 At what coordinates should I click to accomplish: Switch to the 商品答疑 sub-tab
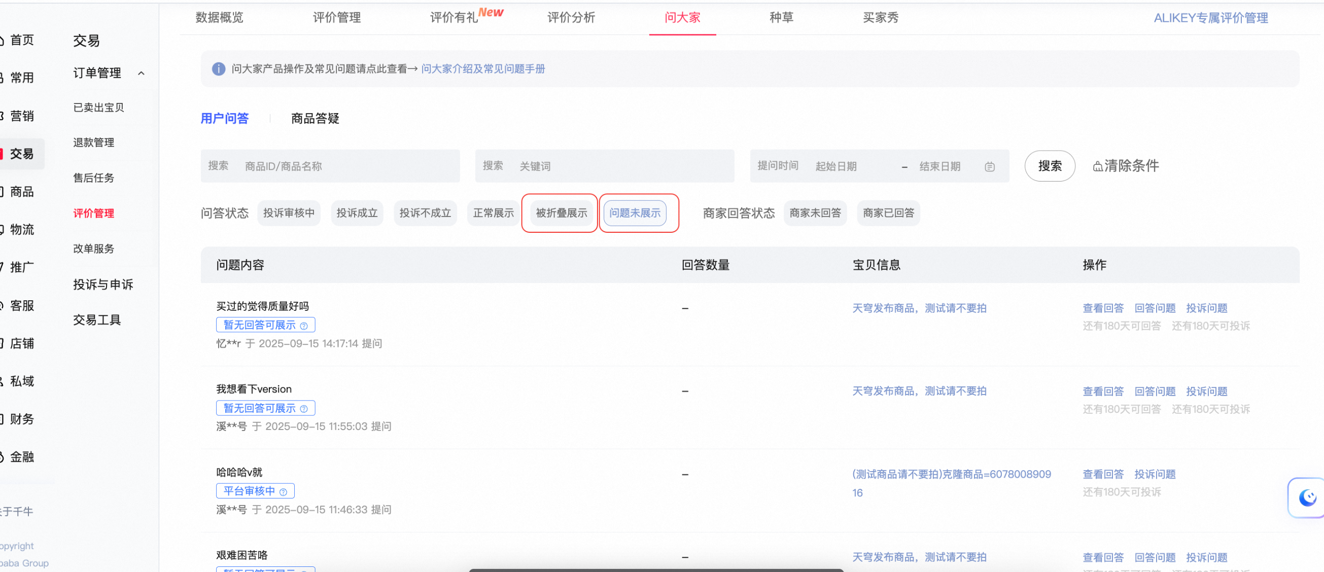(x=315, y=119)
